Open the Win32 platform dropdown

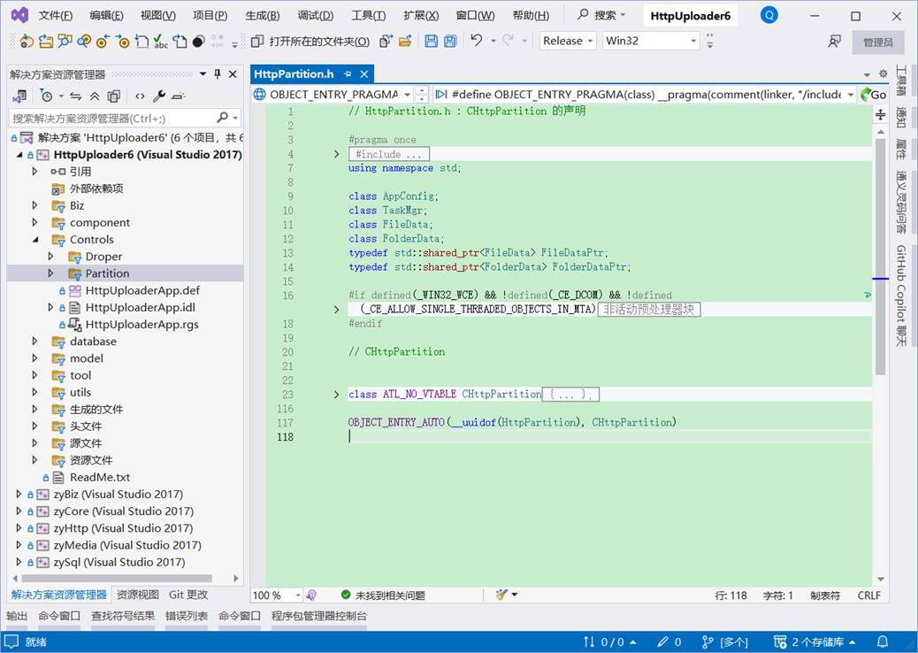[651, 42]
